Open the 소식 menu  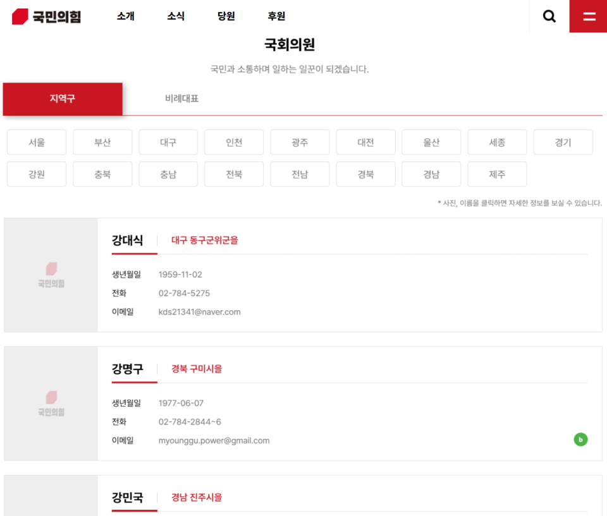[175, 16]
